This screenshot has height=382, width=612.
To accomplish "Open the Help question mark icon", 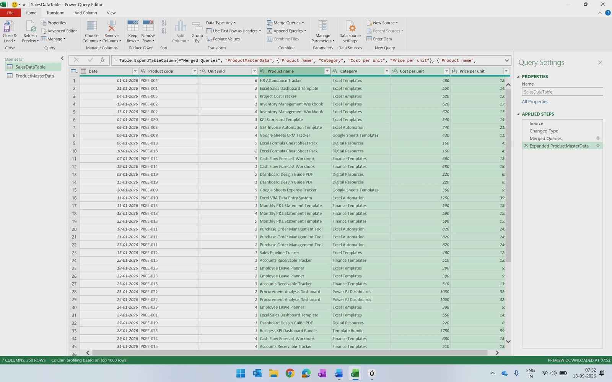I will [x=608, y=13].
